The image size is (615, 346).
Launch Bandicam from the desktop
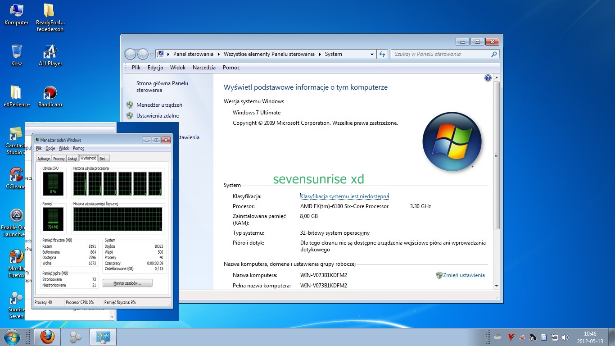[50, 96]
